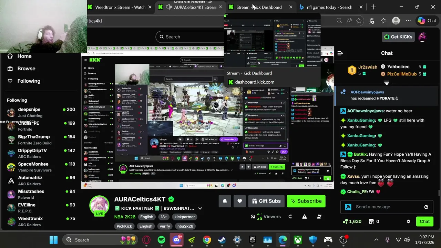Mute the AURACeltics4KT tab audio icon
This screenshot has height=248, width=441.
click(169, 7)
